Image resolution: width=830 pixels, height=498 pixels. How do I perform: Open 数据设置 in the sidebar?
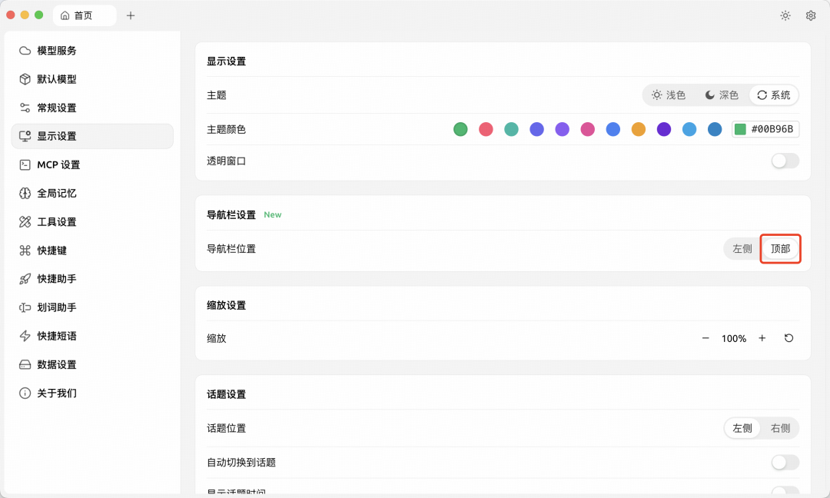click(x=54, y=364)
